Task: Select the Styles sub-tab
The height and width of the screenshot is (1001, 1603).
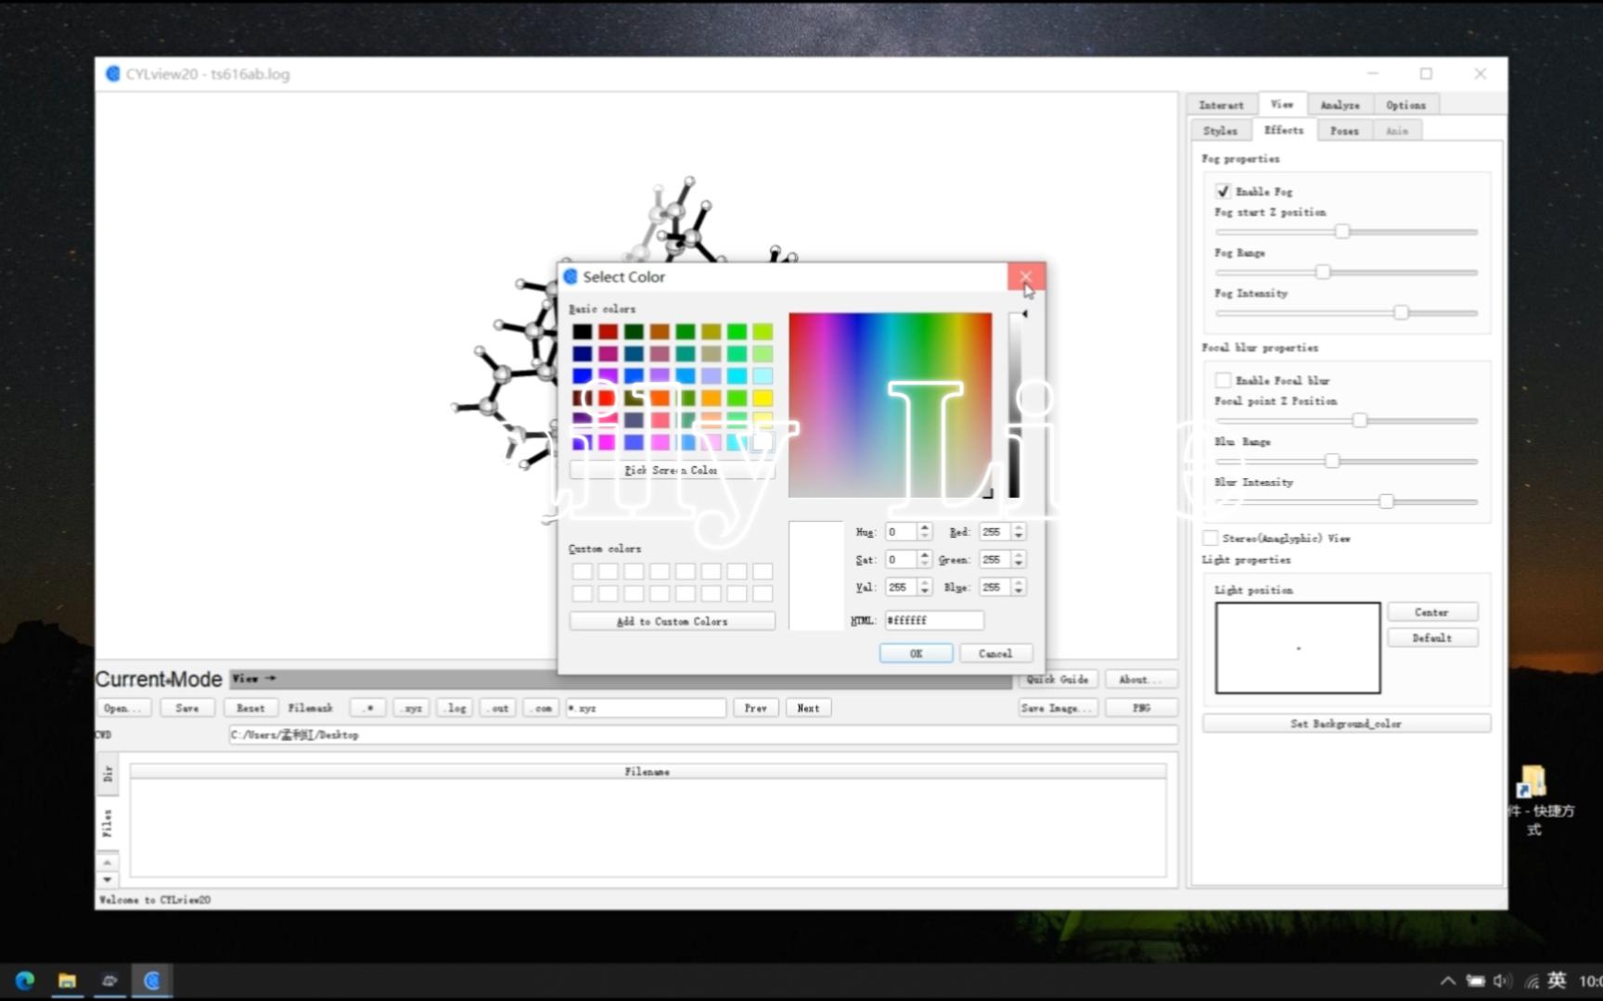Action: 1221,131
